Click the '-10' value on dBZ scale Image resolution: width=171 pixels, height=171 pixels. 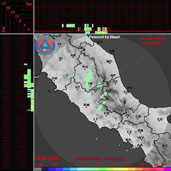[54, 165]
